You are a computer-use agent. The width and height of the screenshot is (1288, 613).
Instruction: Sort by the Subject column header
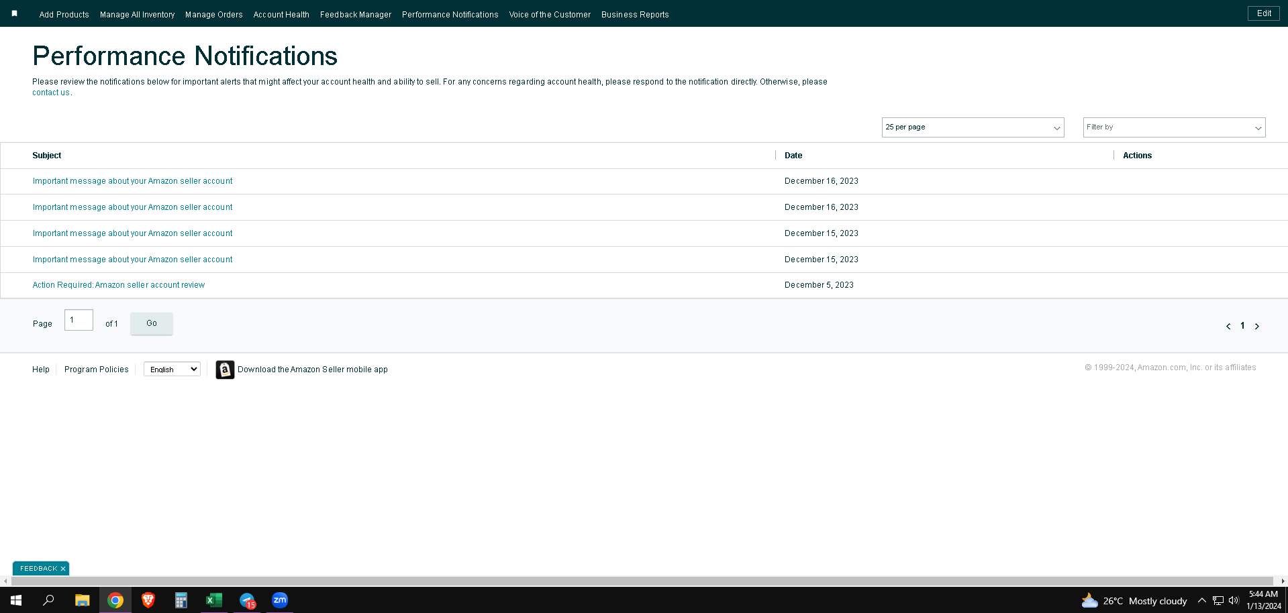pos(47,156)
